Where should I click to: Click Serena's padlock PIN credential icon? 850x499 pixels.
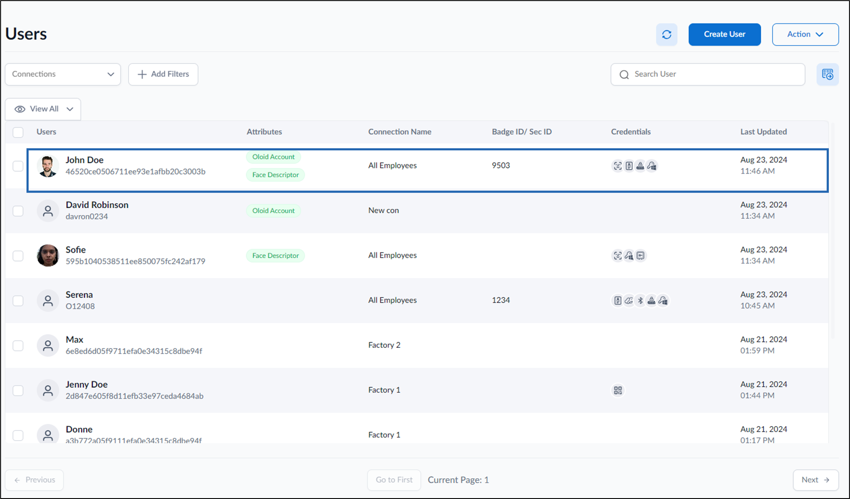pos(651,301)
